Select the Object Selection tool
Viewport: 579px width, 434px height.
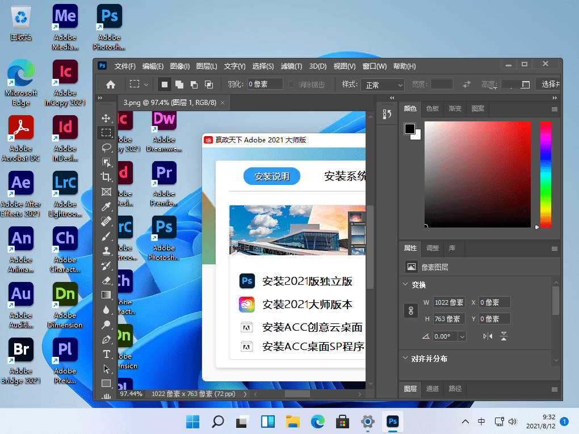[106, 162]
